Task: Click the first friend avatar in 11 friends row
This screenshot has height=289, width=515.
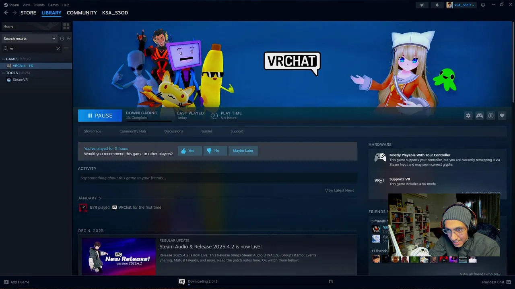Action: tap(376, 259)
